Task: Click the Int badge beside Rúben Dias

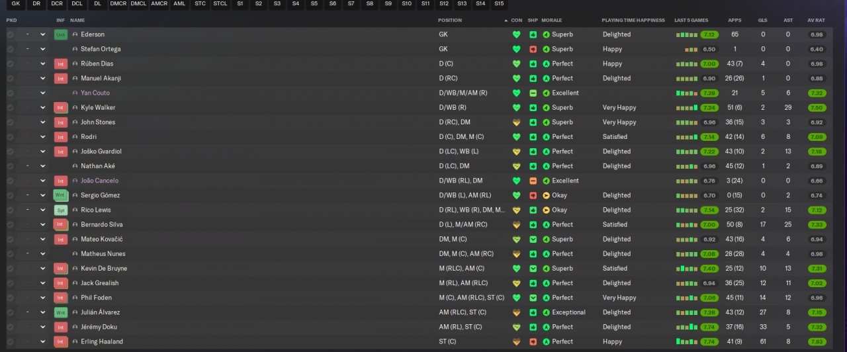Action: [x=61, y=64]
